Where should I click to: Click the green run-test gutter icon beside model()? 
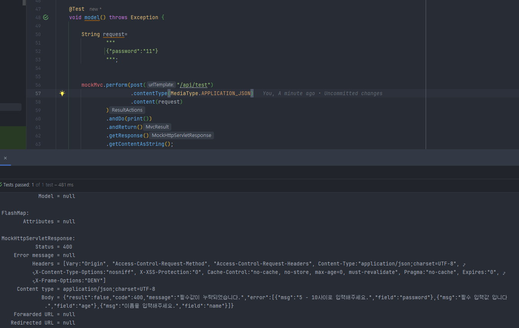46,17
